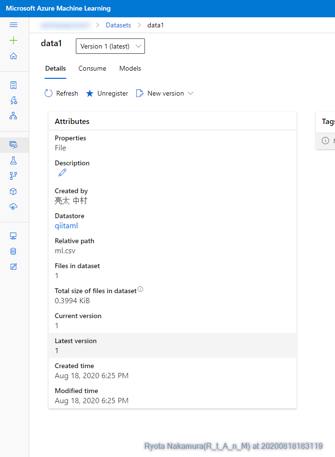Switch to the Details tab

56,69
